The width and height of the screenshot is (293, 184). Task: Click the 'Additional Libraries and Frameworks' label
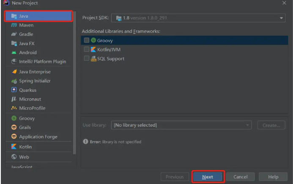(121, 31)
